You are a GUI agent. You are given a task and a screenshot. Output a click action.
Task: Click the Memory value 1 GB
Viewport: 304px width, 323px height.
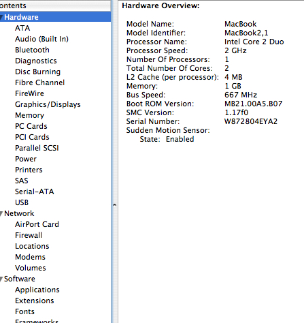pos(233,86)
